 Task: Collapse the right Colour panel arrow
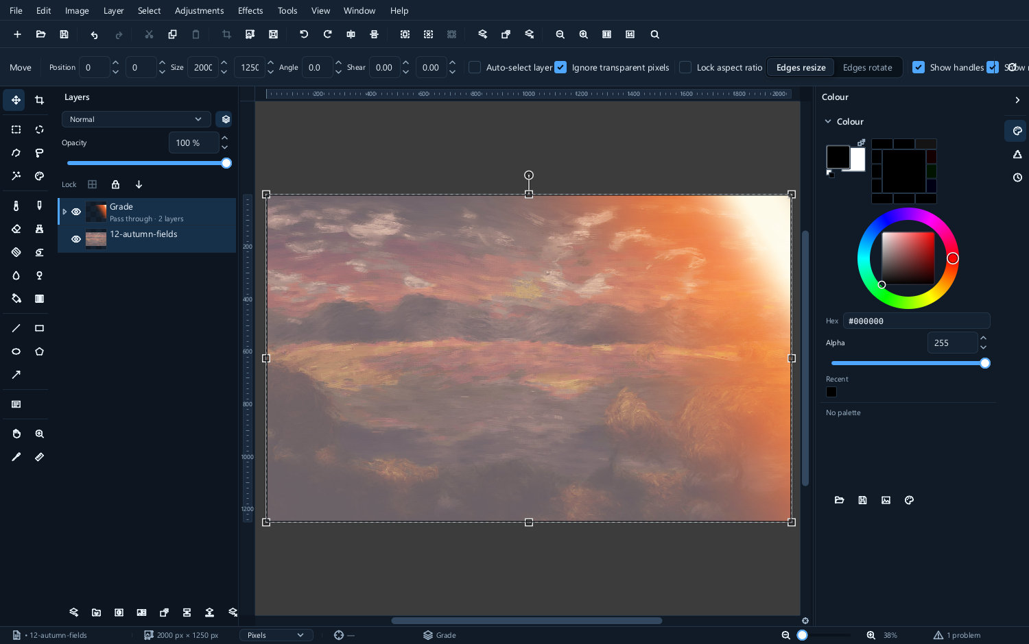click(1017, 100)
